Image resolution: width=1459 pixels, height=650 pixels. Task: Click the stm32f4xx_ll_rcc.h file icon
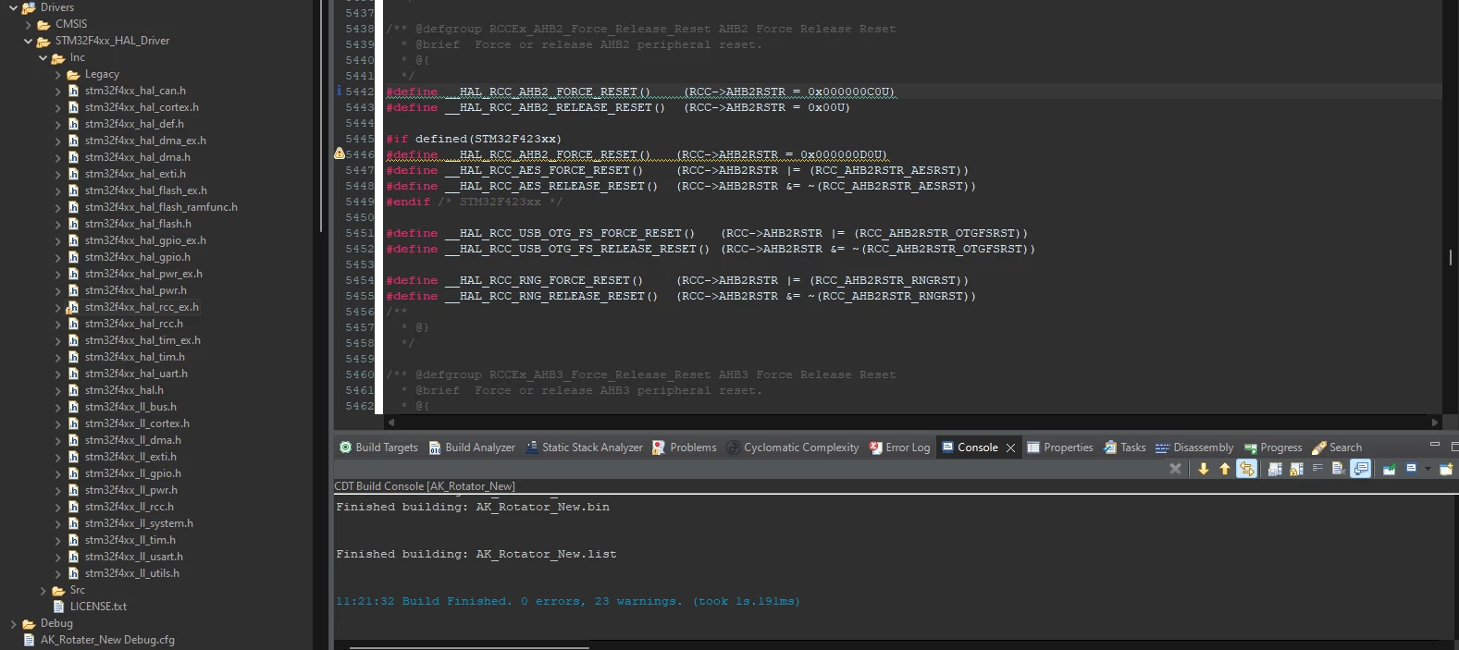[73, 507]
